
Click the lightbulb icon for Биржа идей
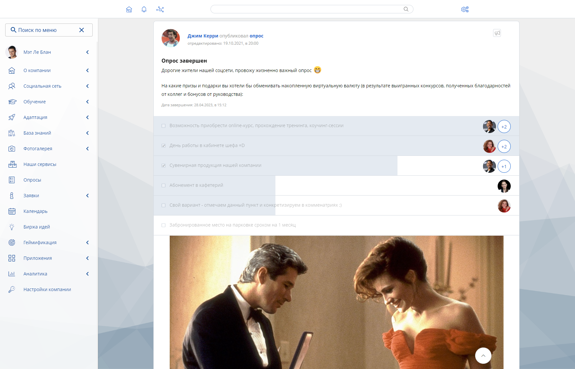pos(12,227)
